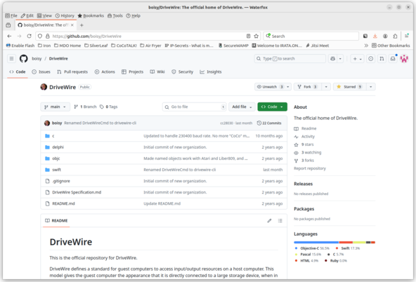Open the notifications inbox icon
This screenshot has height=282, width=416.
[x=393, y=58]
